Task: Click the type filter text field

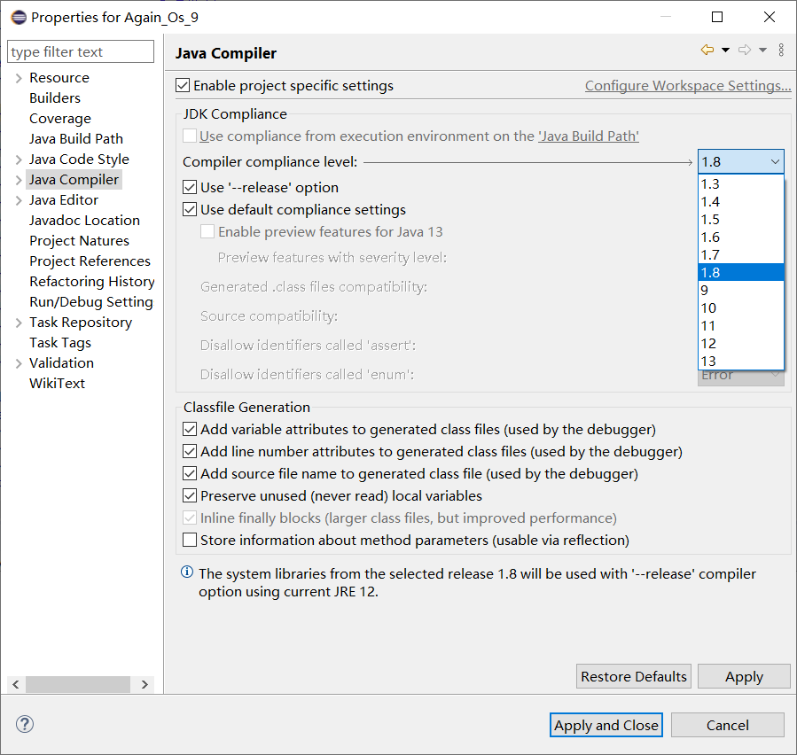Action: (x=81, y=52)
